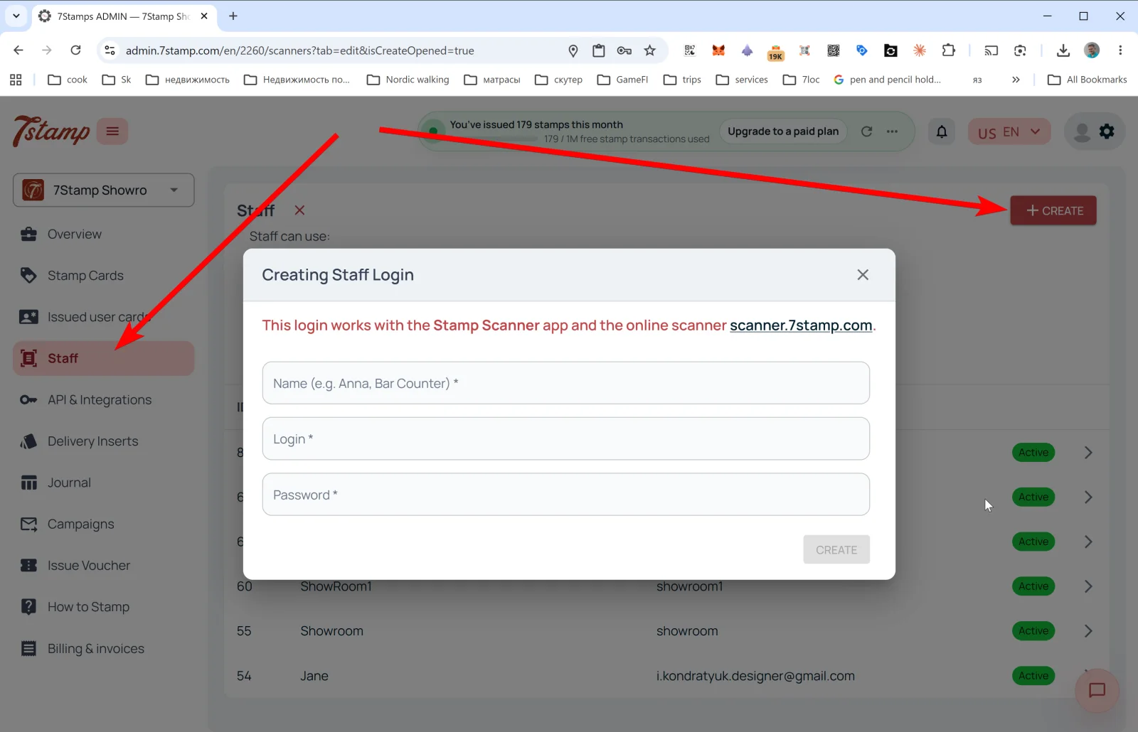Expand the Showroom row chevron
The height and width of the screenshot is (732, 1138).
1088,631
